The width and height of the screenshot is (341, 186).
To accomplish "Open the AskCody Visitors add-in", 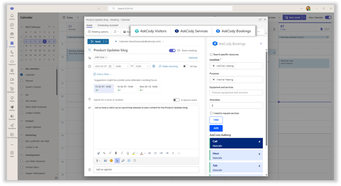I will 150,31.
